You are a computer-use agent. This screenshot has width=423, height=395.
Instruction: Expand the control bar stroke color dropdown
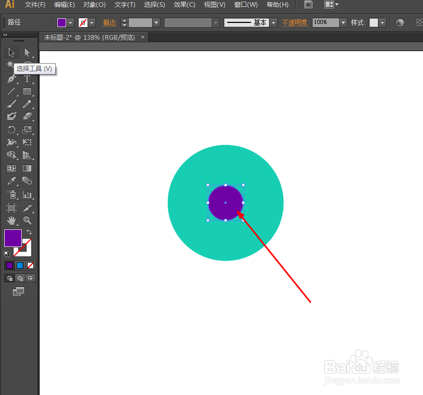click(92, 22)
